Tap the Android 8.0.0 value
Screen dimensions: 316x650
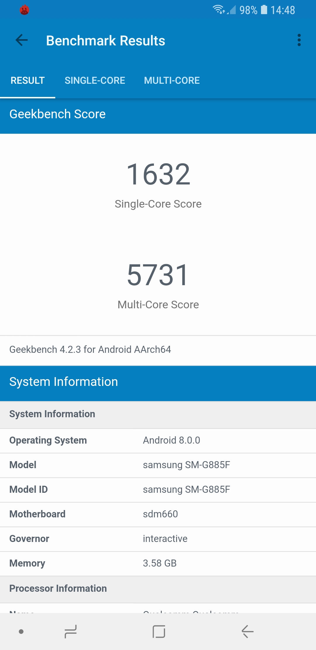tap(171, 440)
